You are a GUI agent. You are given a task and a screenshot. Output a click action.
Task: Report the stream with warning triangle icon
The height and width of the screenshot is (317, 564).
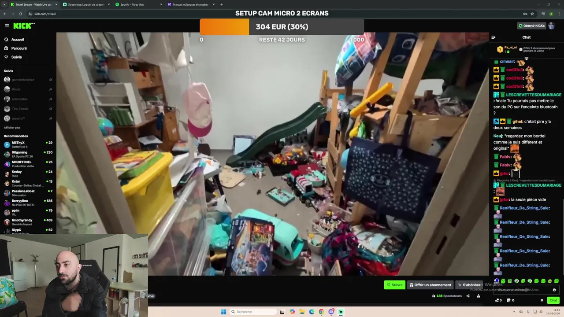(479, 296)
